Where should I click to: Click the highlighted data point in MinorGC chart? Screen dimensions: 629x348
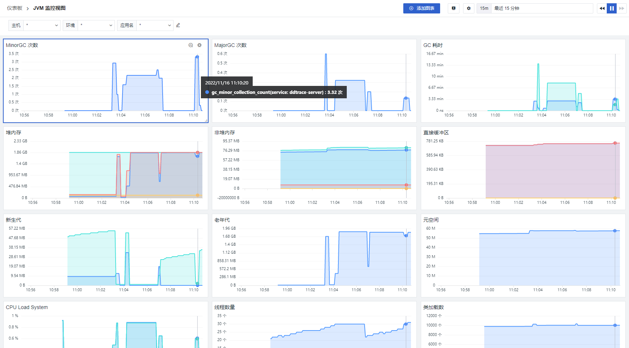coord(197,57)
